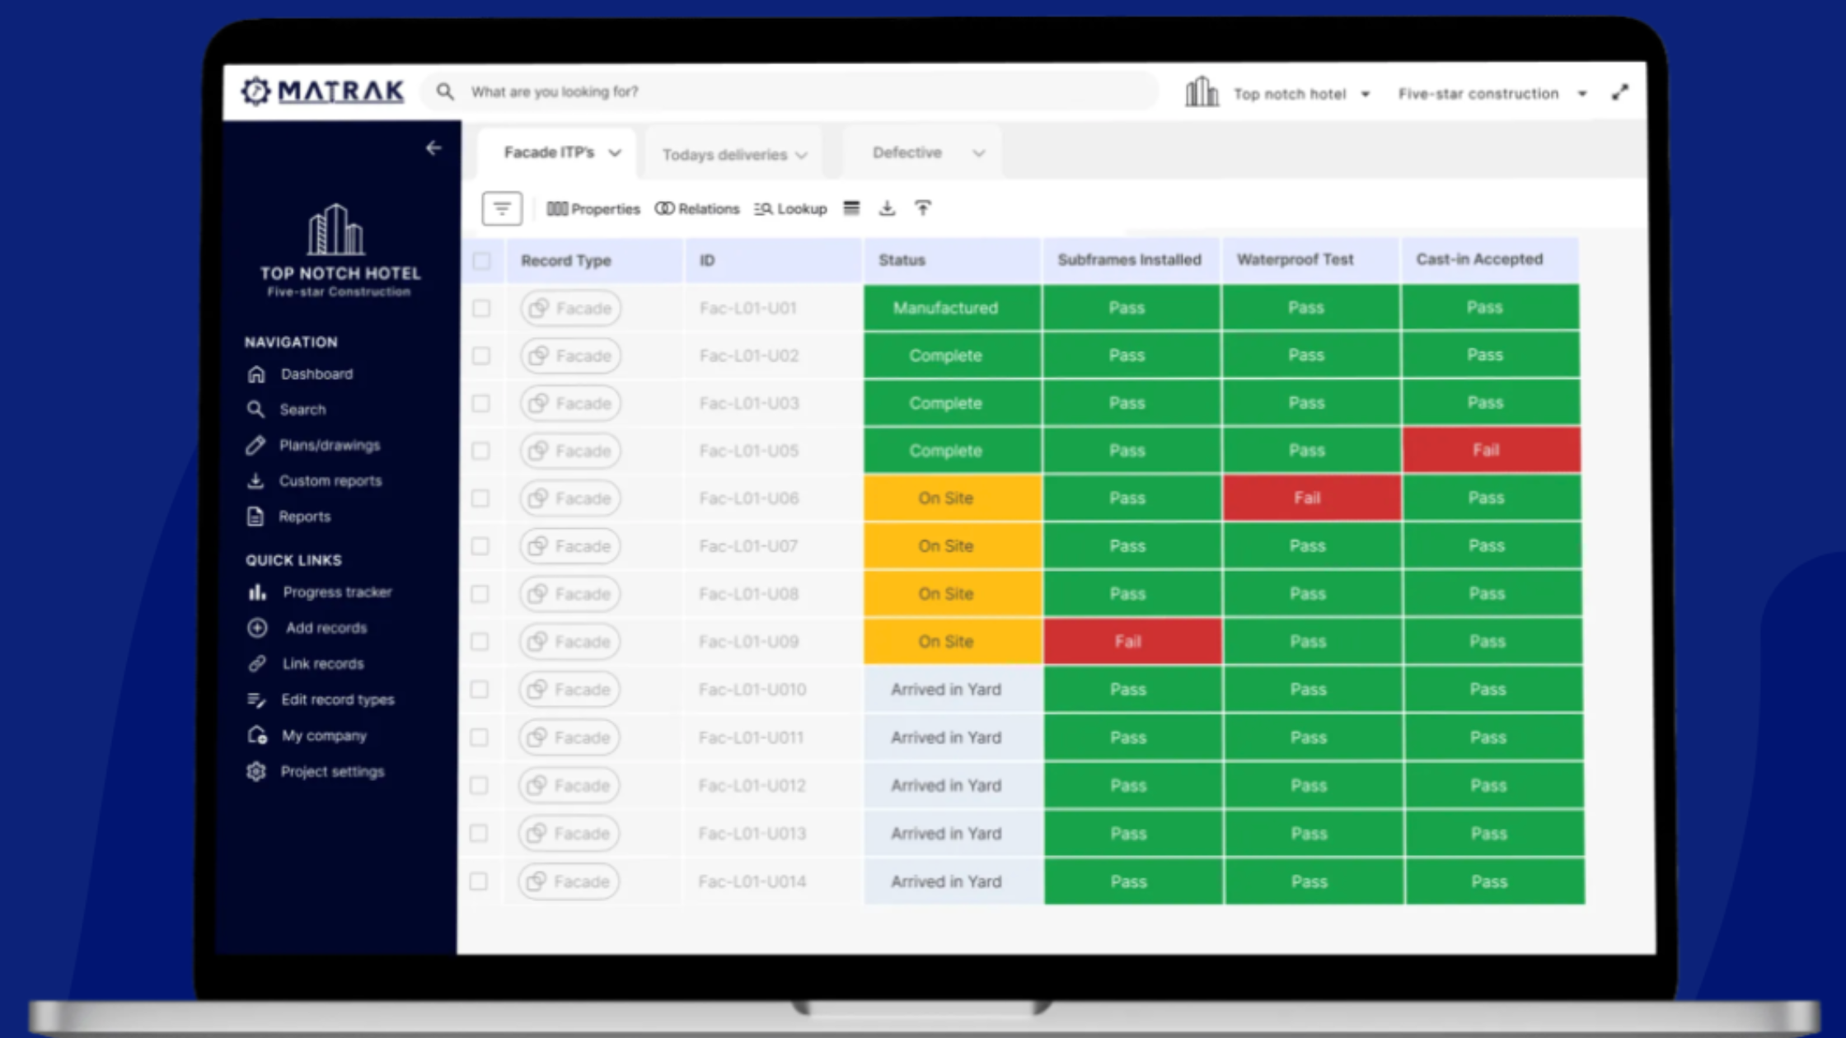Image resolution: width=1846 pixels, height=1038 pixels.
Task: Tick the checkbox for row Fac-L01-U06
Action: click(x=480, y=498)
